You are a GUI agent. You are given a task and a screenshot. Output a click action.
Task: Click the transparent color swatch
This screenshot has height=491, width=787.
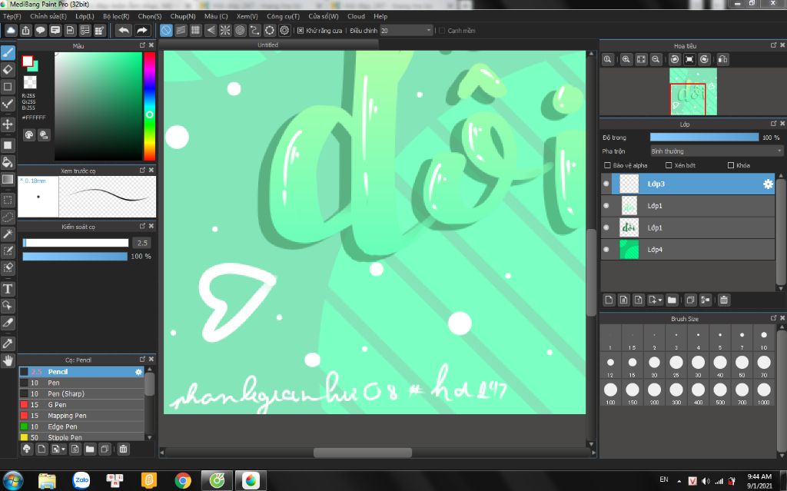click(30, 81)
